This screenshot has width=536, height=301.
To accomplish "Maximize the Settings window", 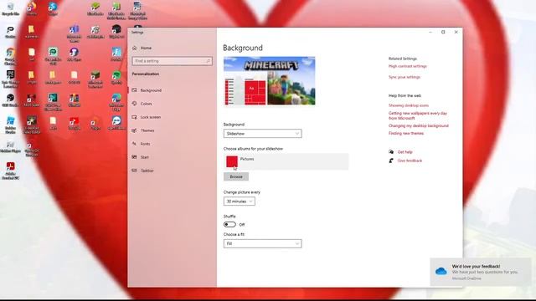I will [x=443, y=32].
